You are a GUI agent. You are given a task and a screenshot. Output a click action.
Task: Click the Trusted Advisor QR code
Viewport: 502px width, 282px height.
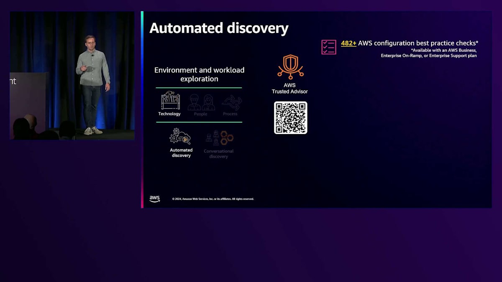point(291,118)
